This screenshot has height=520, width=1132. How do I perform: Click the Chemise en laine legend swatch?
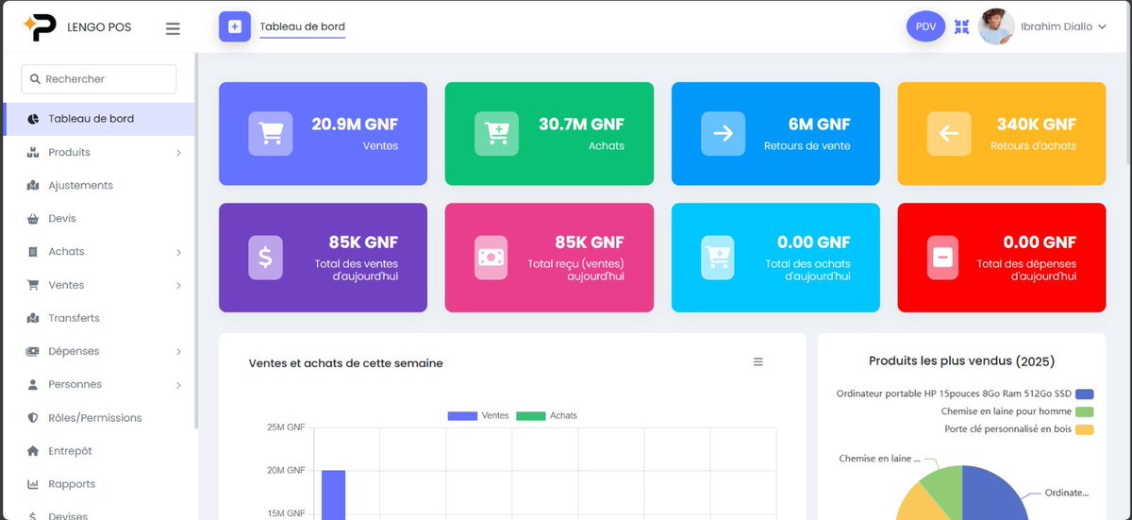pos(1084,411)
